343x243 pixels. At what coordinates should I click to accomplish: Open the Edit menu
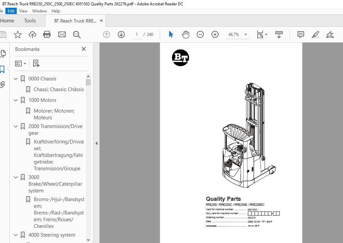11,11
